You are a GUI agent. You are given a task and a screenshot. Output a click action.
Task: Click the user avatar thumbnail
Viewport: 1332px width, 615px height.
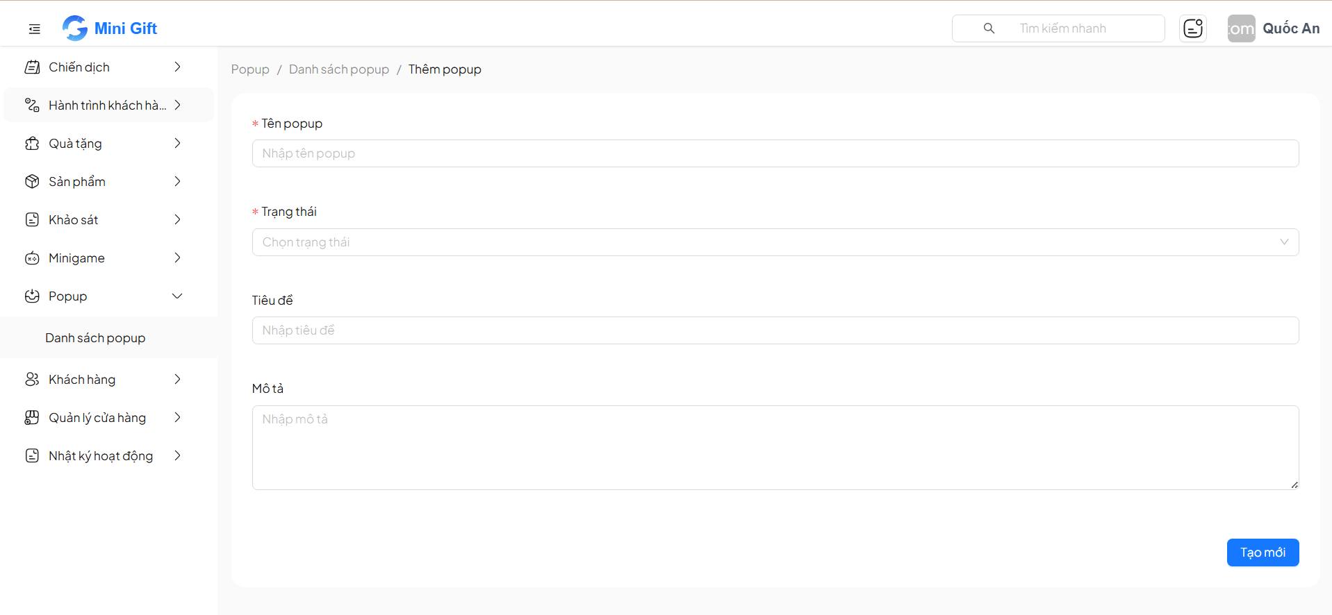(1241, 28)
